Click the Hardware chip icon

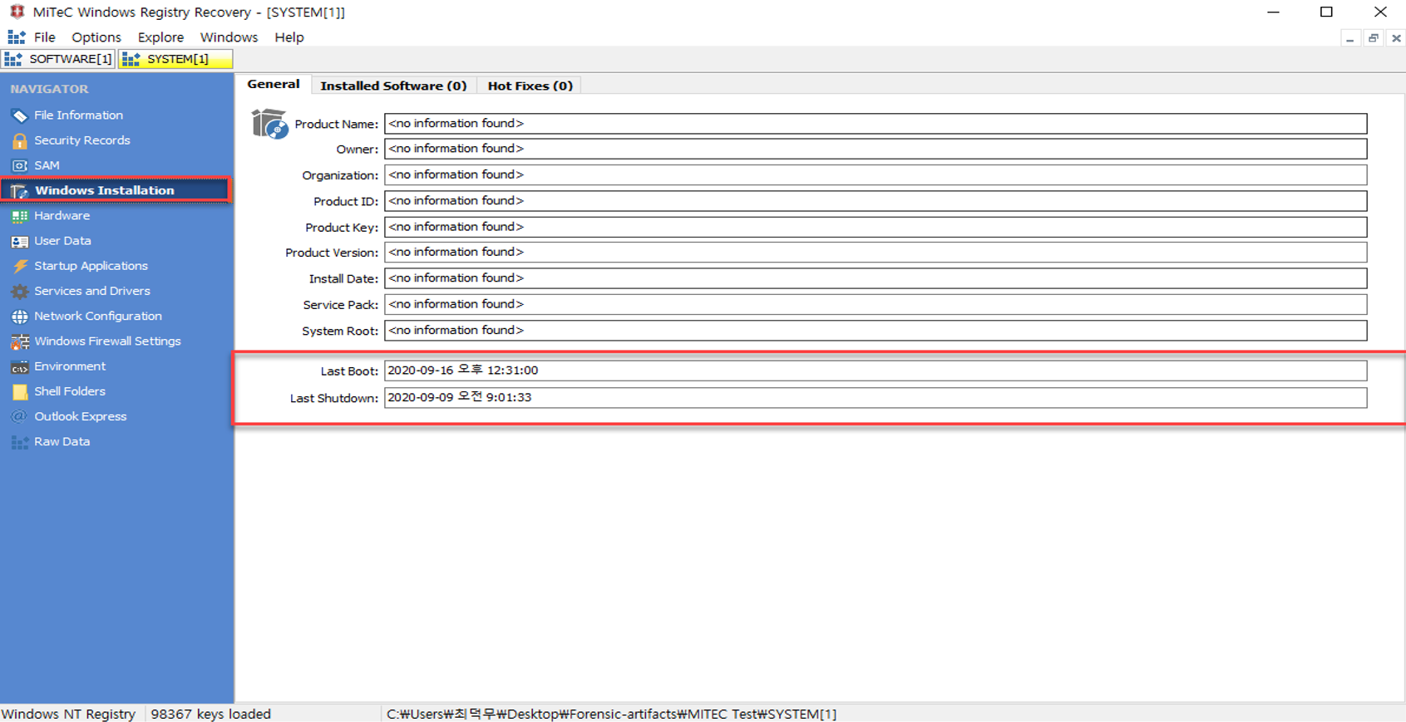19,216
